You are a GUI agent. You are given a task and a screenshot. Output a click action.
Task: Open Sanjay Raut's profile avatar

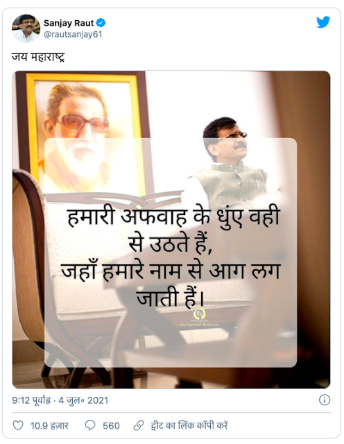pyautogui.click(x=26, y=28)
